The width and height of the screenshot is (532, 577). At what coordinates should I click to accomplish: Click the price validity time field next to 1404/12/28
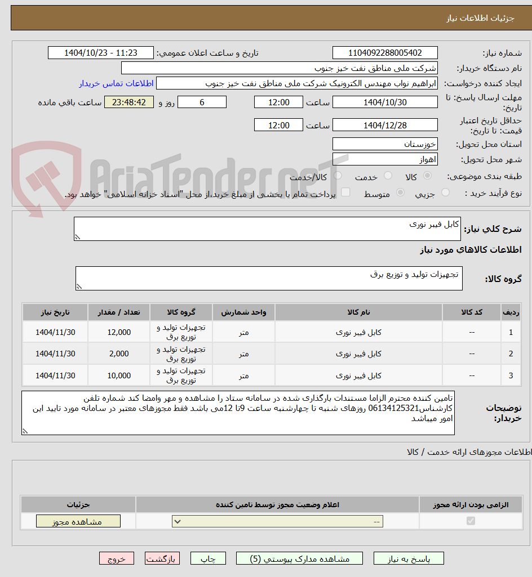click(x=278, y=125)
